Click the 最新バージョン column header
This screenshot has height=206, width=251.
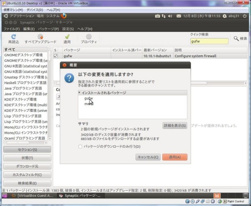tap(158, 50)
